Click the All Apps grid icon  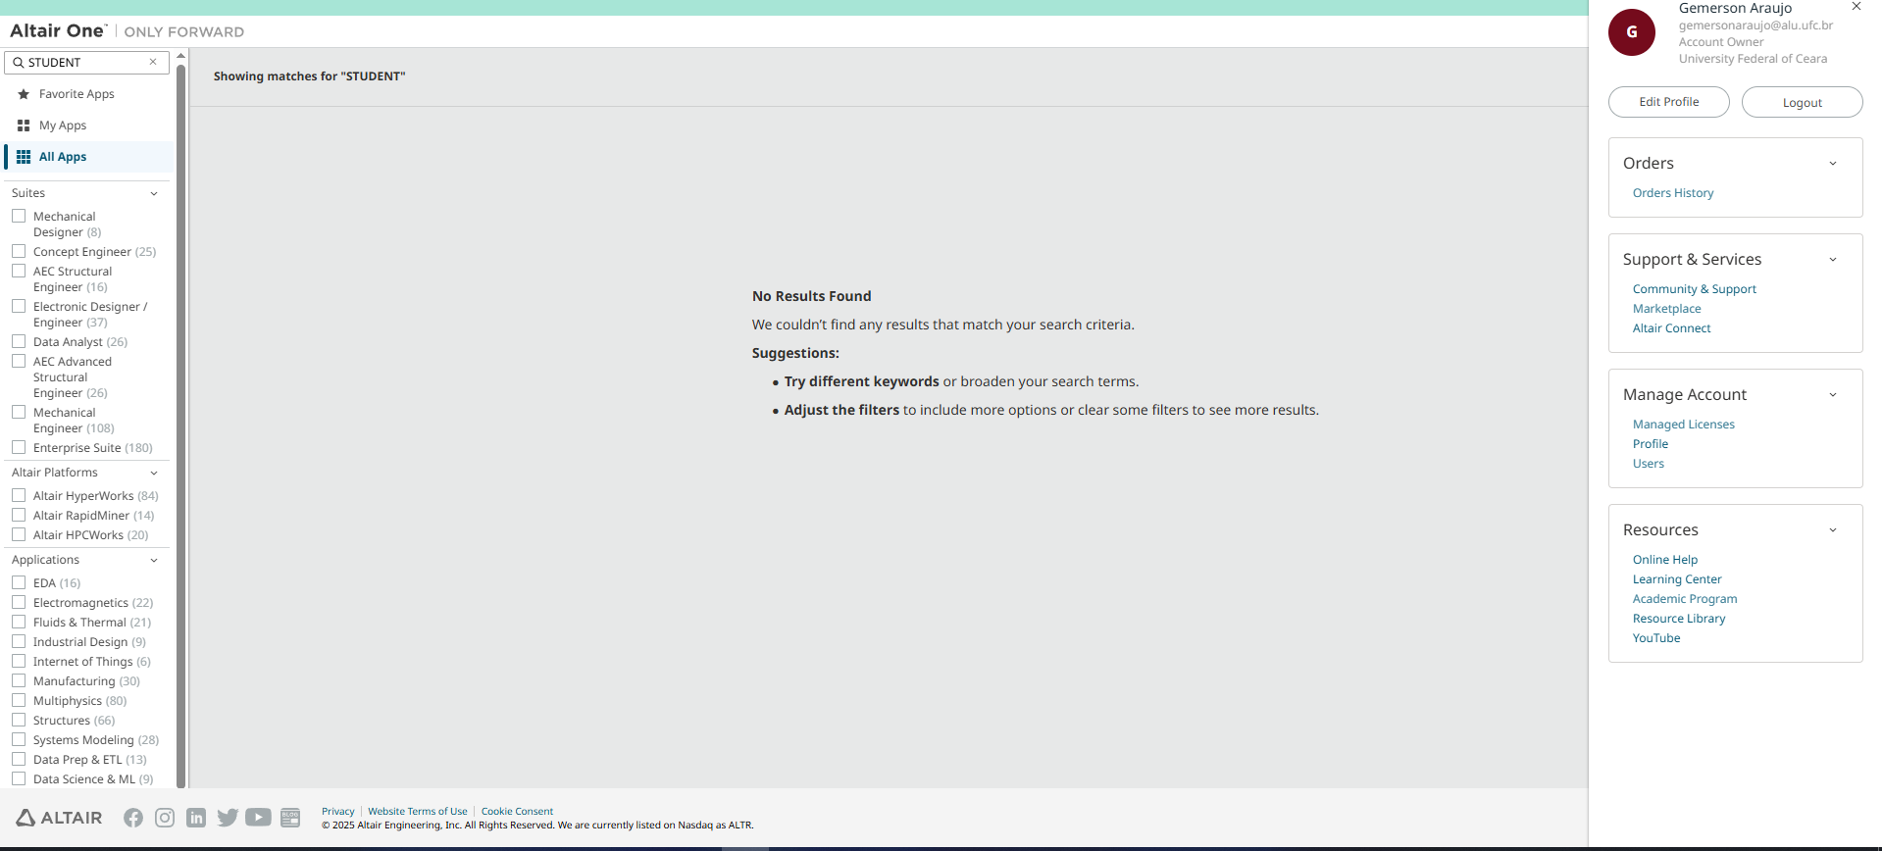[24, 157]
